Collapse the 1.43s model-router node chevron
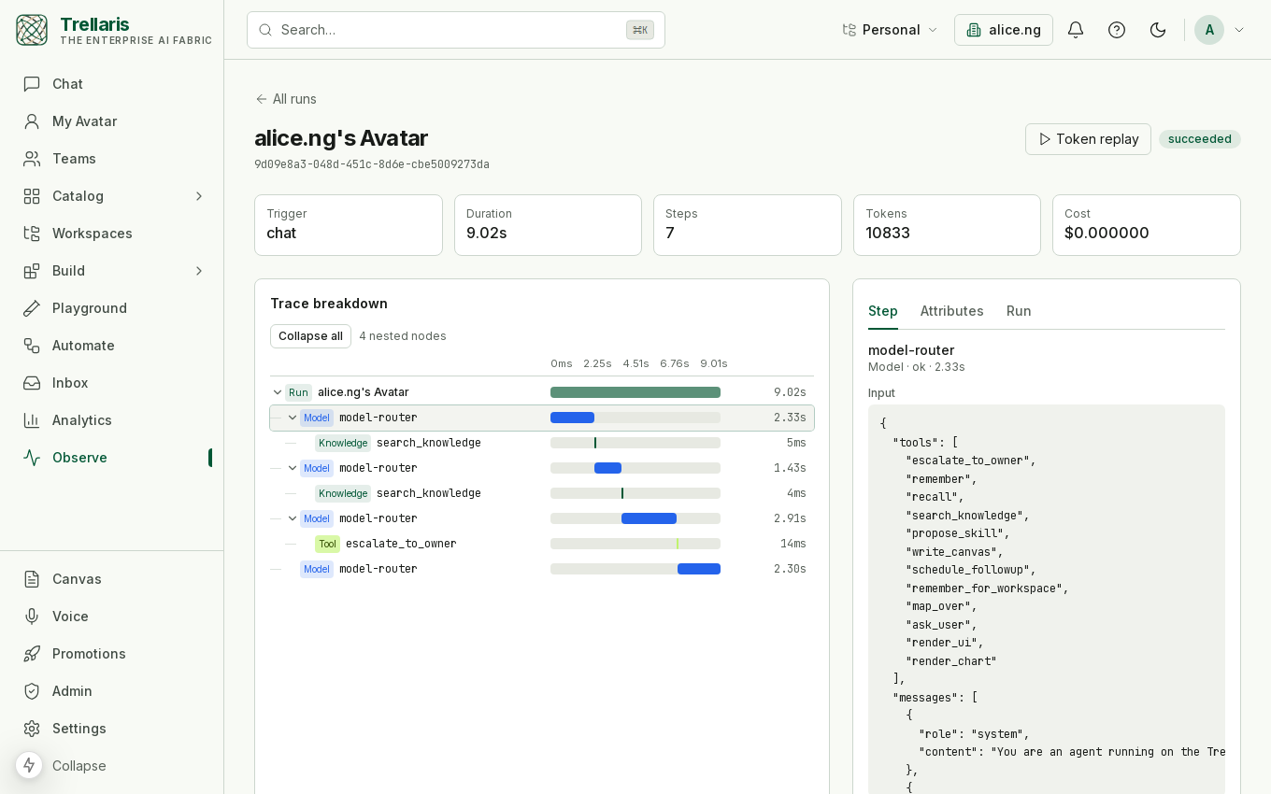Screen dimensions: 1271x794 (293, 468)
